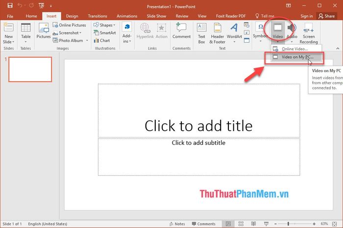Toggle Comments pane in status bar
This screenshot has height=228, width=343.
203,224
